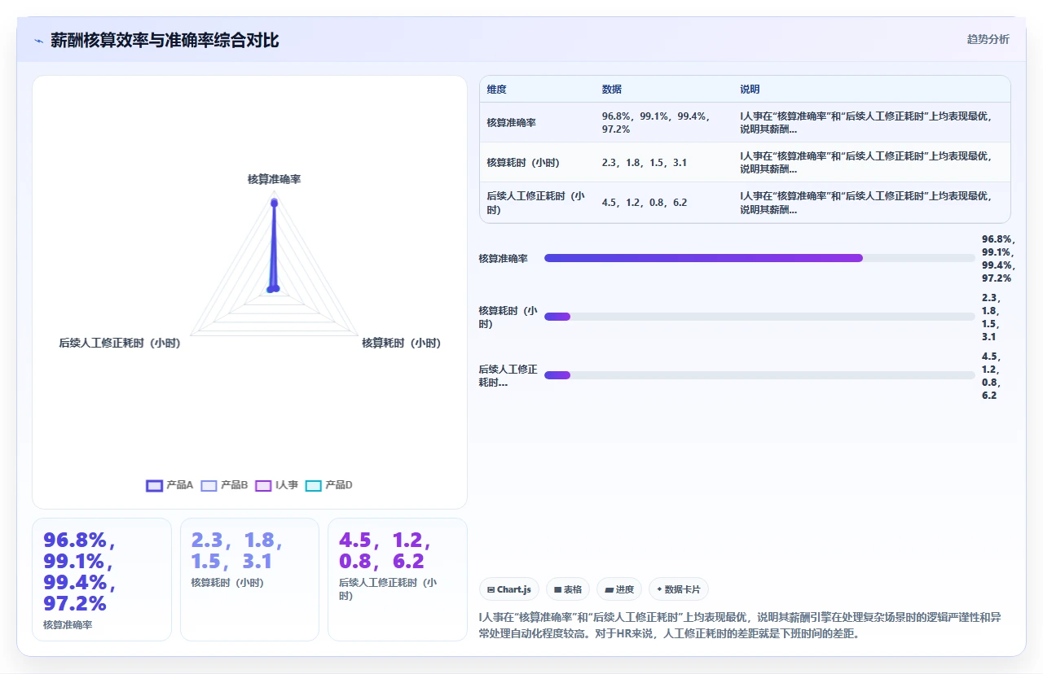This screenshot has height=674, width=1043.
Task: Click the 进度 tag
Action: [x=619, y=589]
